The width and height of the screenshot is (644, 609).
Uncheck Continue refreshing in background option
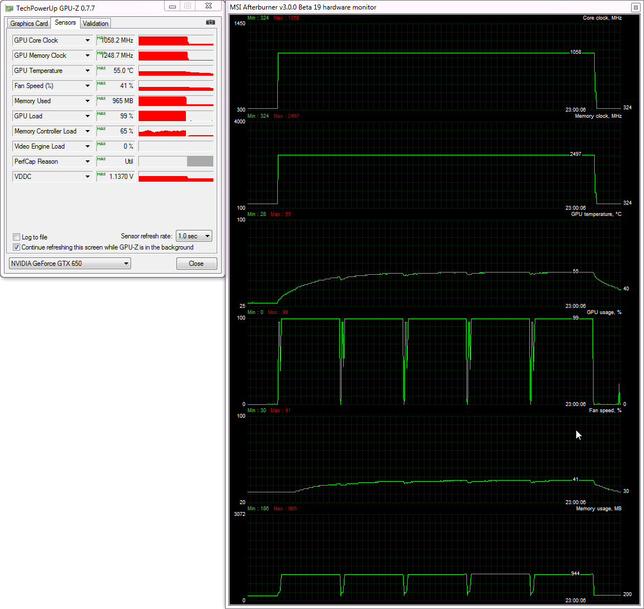(17, 247)
